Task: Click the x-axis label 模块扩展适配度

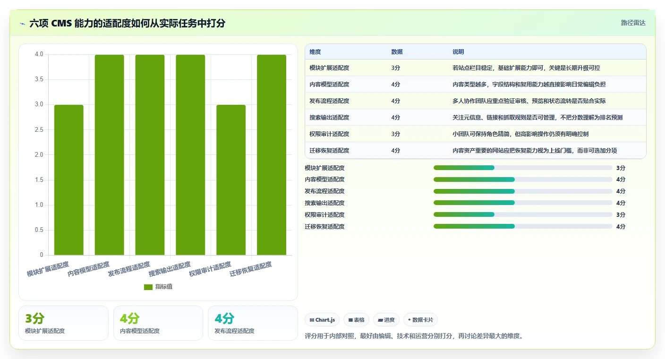Action: point(48,269)
